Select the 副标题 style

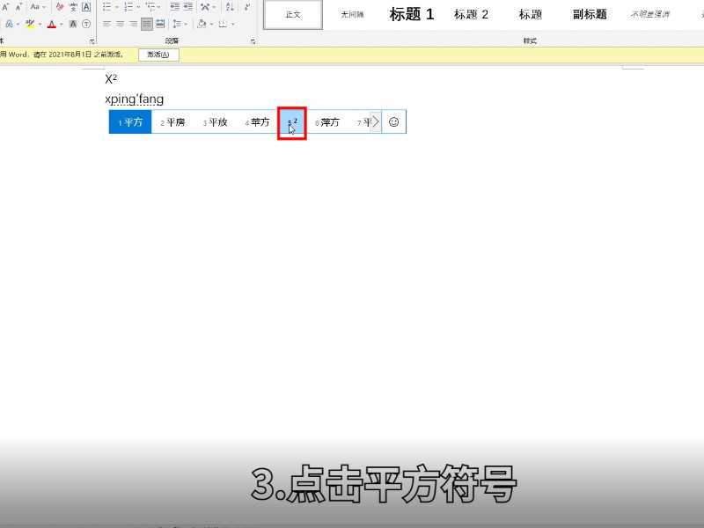pos(588,14)
